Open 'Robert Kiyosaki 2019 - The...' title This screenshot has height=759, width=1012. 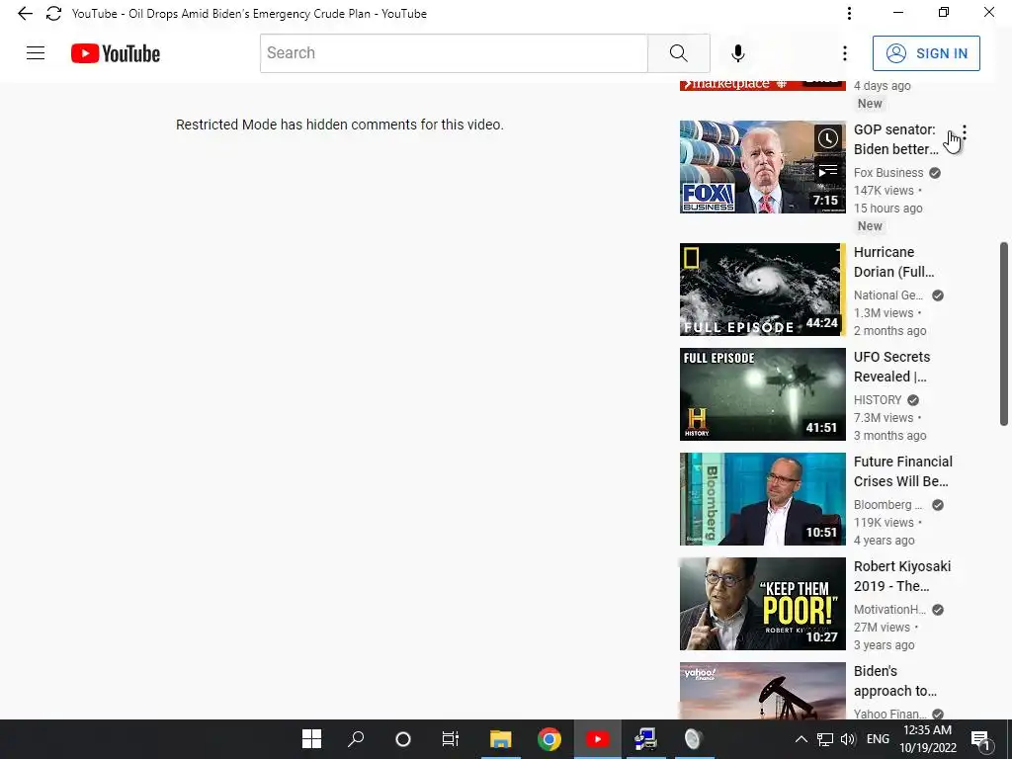click(902, 576)
